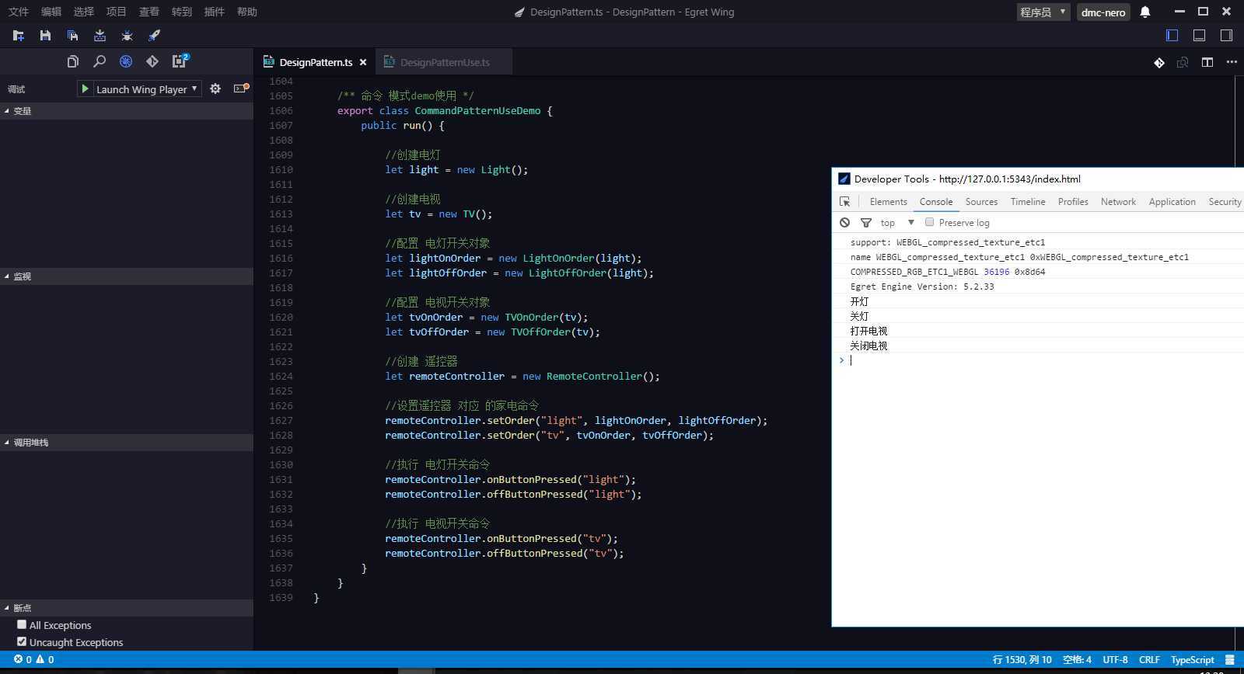
Task: Open the Network tab in Developer Tools
Action: (1118, 202)
